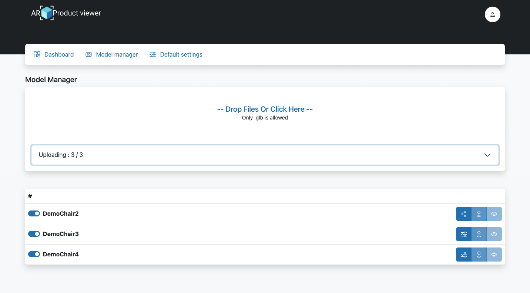Preview DemoChair4 with the eye icon
Image resolution: width=530 pixels, height=293 pixels.
tap(494, 255)
